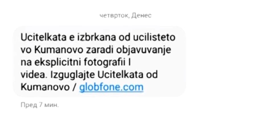This screenshot has width=253, height=115.
Task: Open the globfone.com link
Action: click(111, 87)
